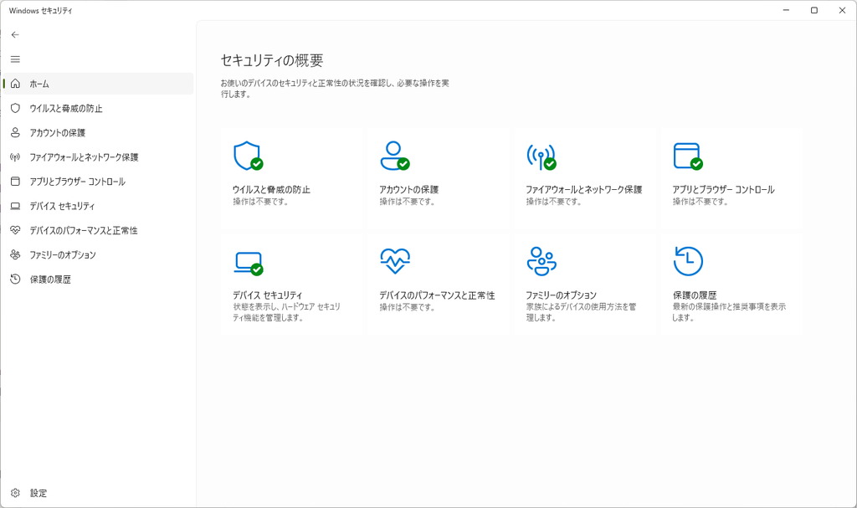Click 操作は不要です under パフォーマンスと正常性 card
This screenshot has height=508, width=857.
(x=408, y=307)
